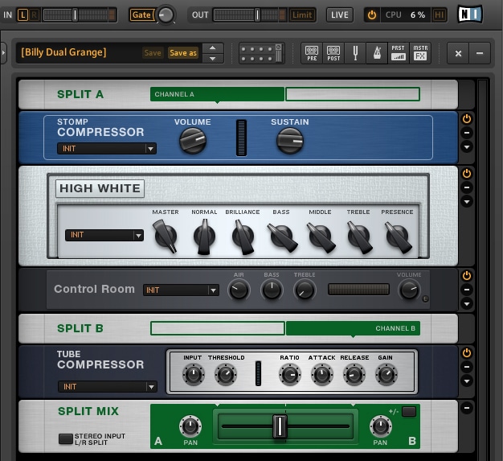Toggle the R input channel button
503x461 pixels.
pyautogui.click(x=34, y=14)
